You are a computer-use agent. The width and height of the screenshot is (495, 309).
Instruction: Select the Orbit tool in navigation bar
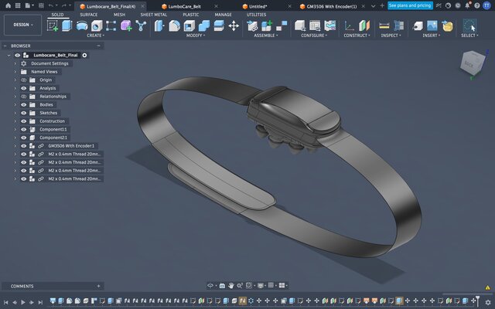click(x=210, y=285)
